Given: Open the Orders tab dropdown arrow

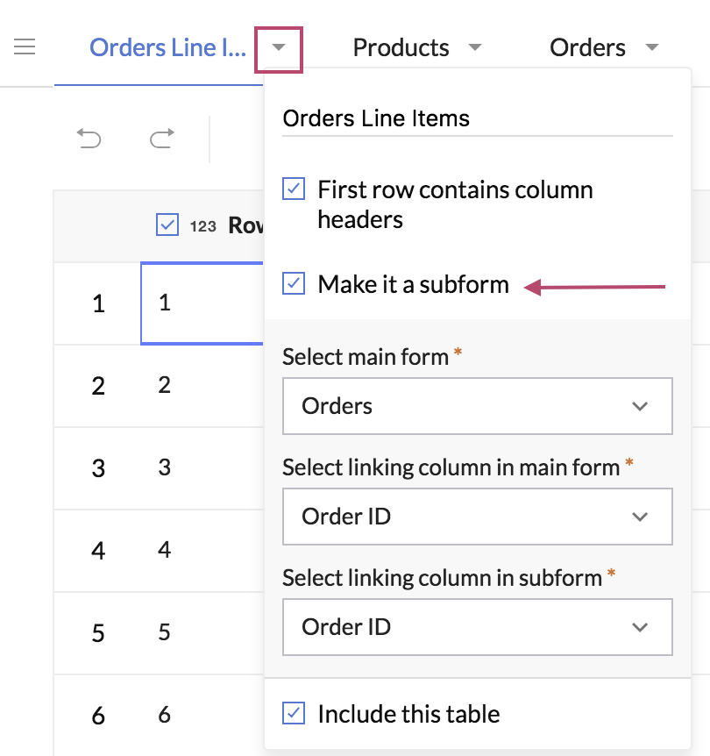Looking at the screenshot, I should [x=651, y=47].
